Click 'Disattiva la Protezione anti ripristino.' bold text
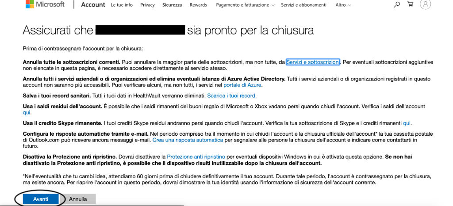 70,156
